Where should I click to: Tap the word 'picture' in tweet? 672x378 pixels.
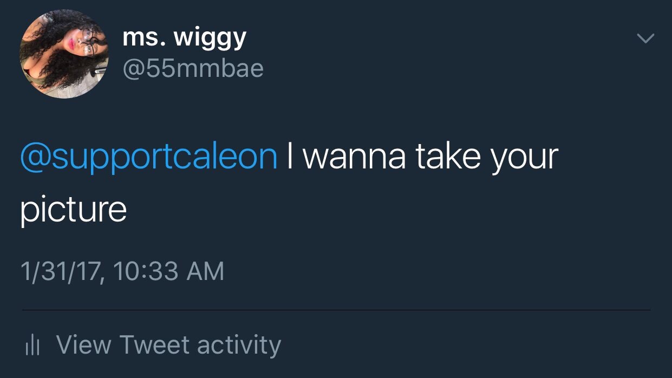pos(74,209)
